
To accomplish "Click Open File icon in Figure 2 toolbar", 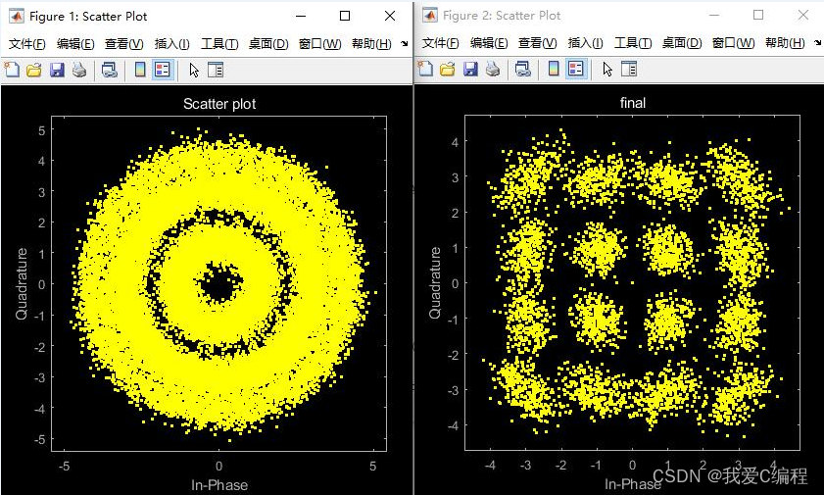I will tap(448, 69).
